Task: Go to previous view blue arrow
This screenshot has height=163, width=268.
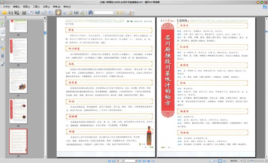Action: [149, 161]
